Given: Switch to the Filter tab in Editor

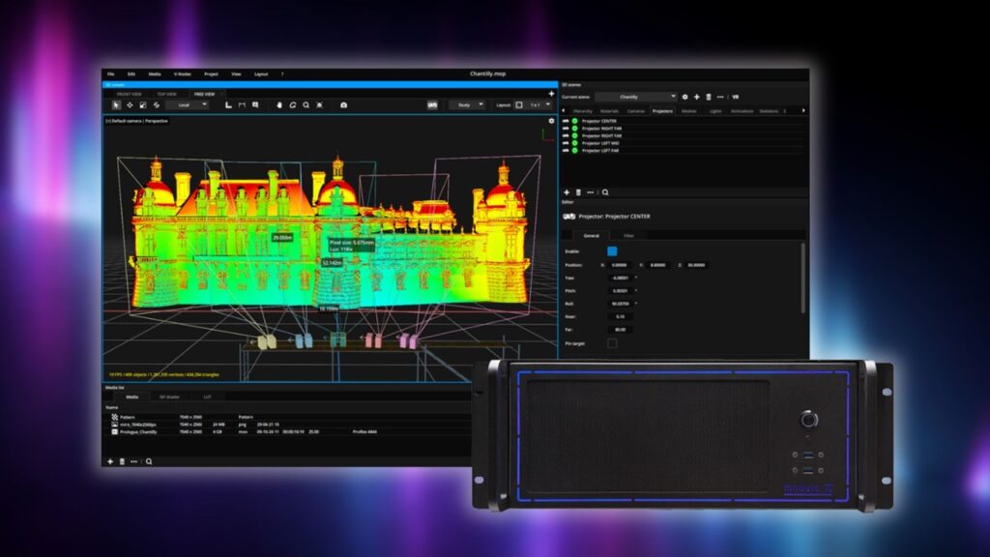Looking at the screenshot, I should pos(628,235).
